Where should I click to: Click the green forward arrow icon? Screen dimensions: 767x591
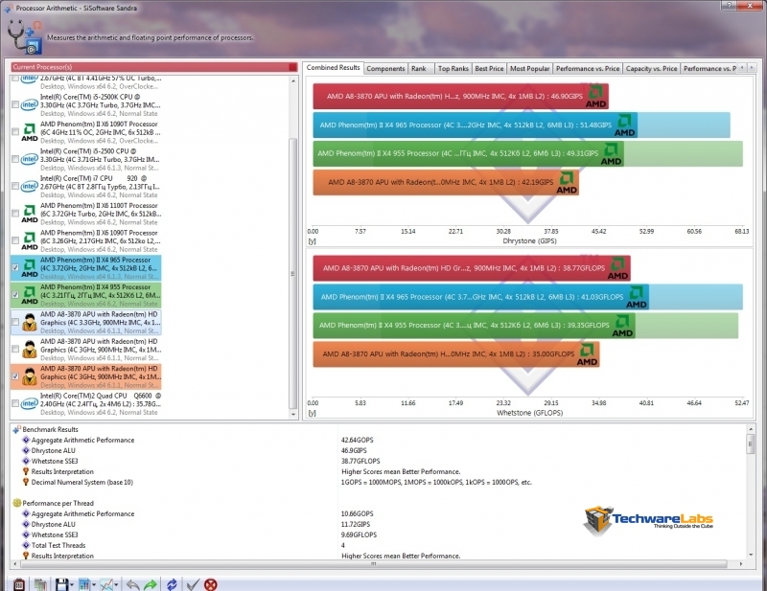(151, 583)
